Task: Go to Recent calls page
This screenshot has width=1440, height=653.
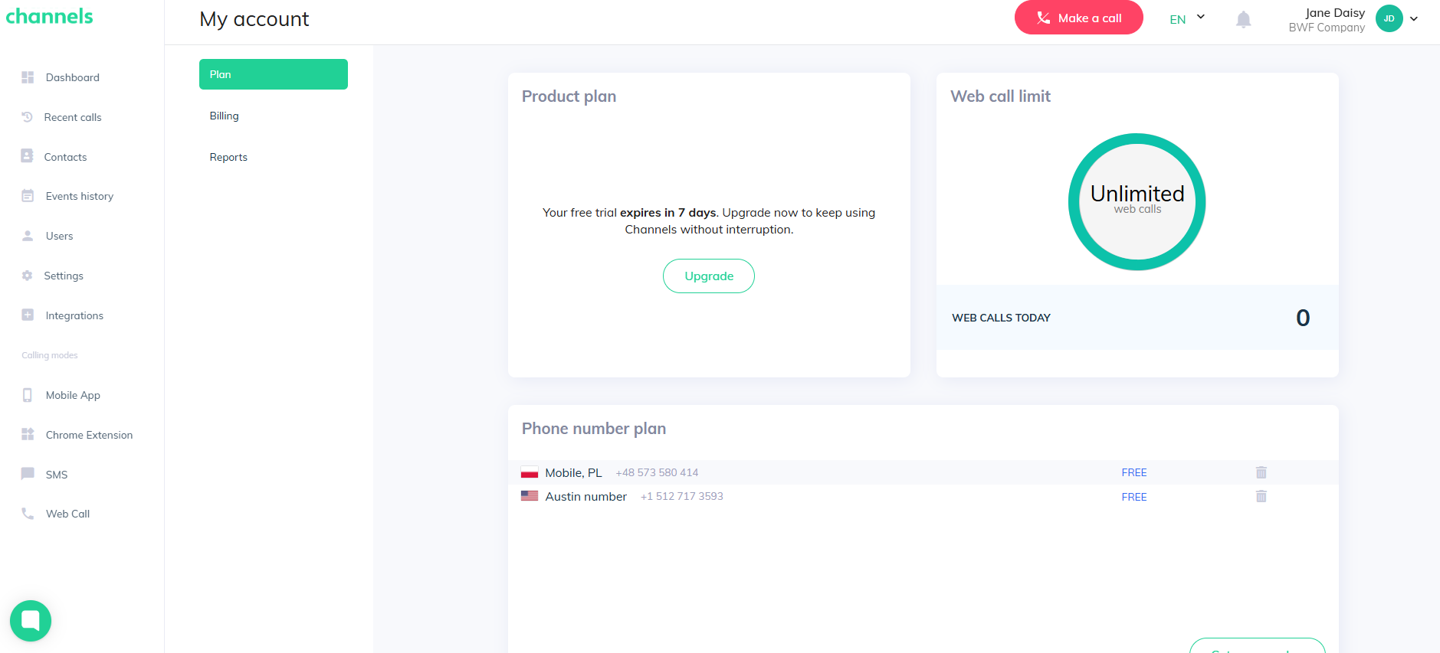Action: 72,117
